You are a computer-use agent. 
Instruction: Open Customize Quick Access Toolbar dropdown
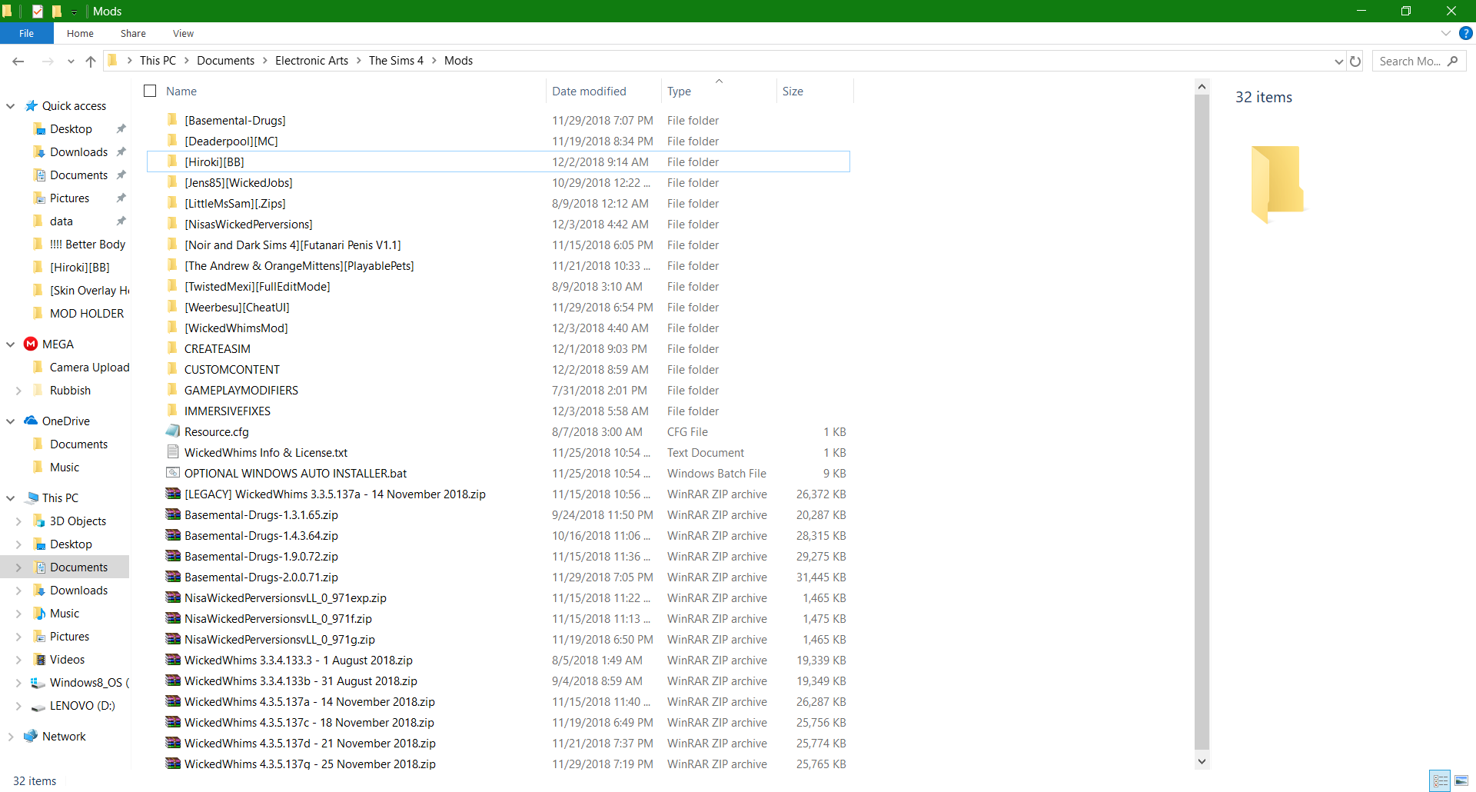coord(74,12)
